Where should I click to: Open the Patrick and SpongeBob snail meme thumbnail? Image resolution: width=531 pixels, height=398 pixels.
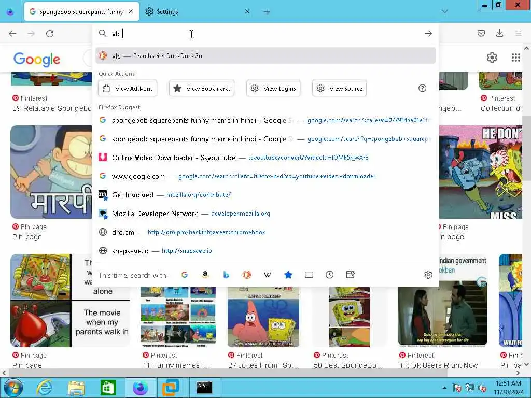pos(263,317)
